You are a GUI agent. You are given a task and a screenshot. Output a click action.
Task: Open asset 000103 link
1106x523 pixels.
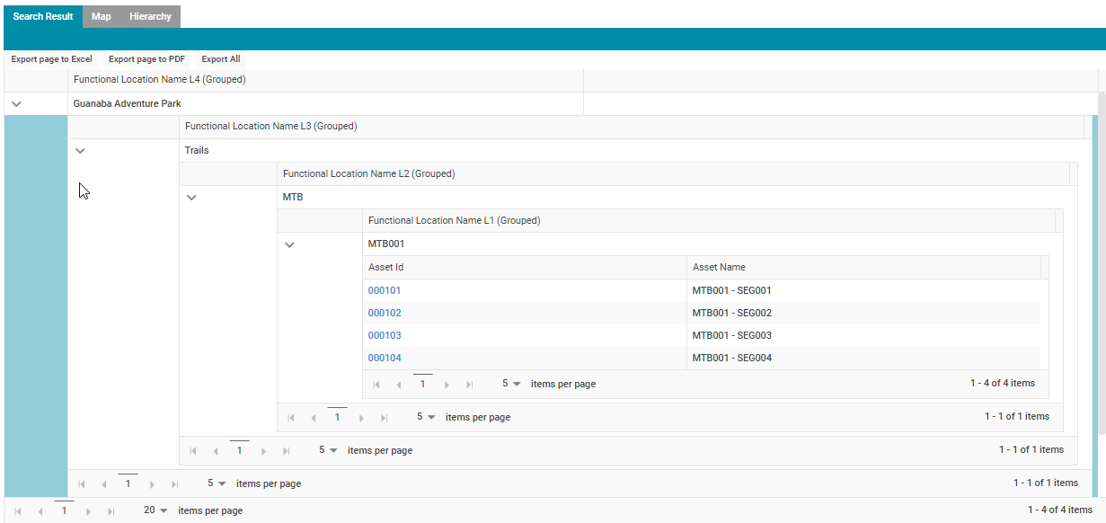[385, 335]
